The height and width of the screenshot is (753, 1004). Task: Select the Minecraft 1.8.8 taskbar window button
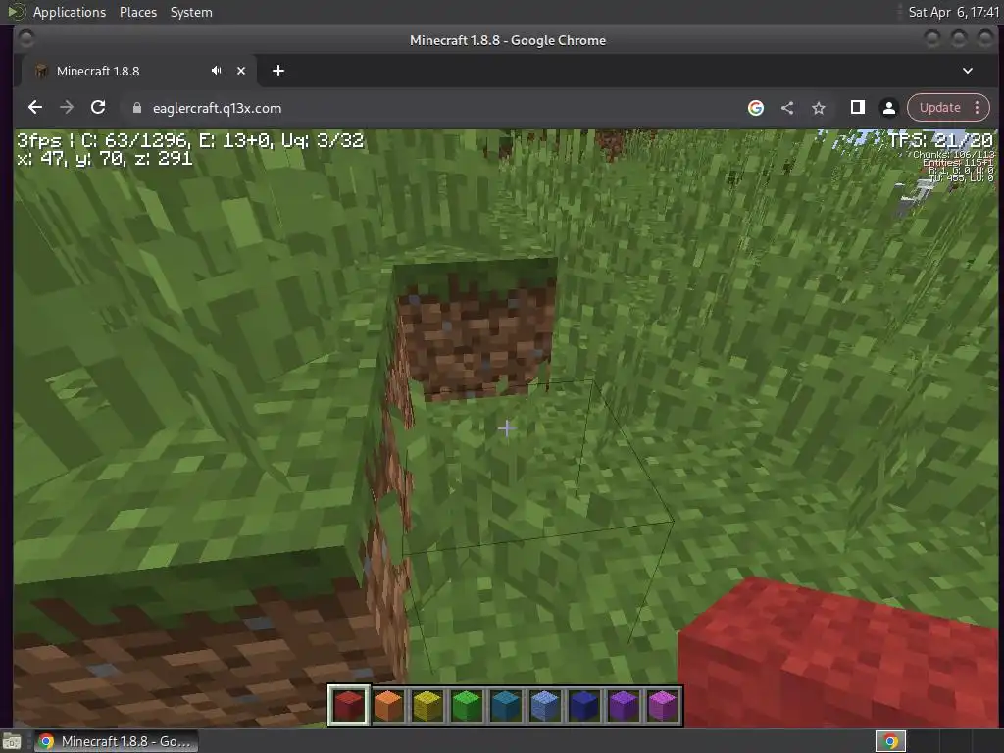tap(116, 741)
